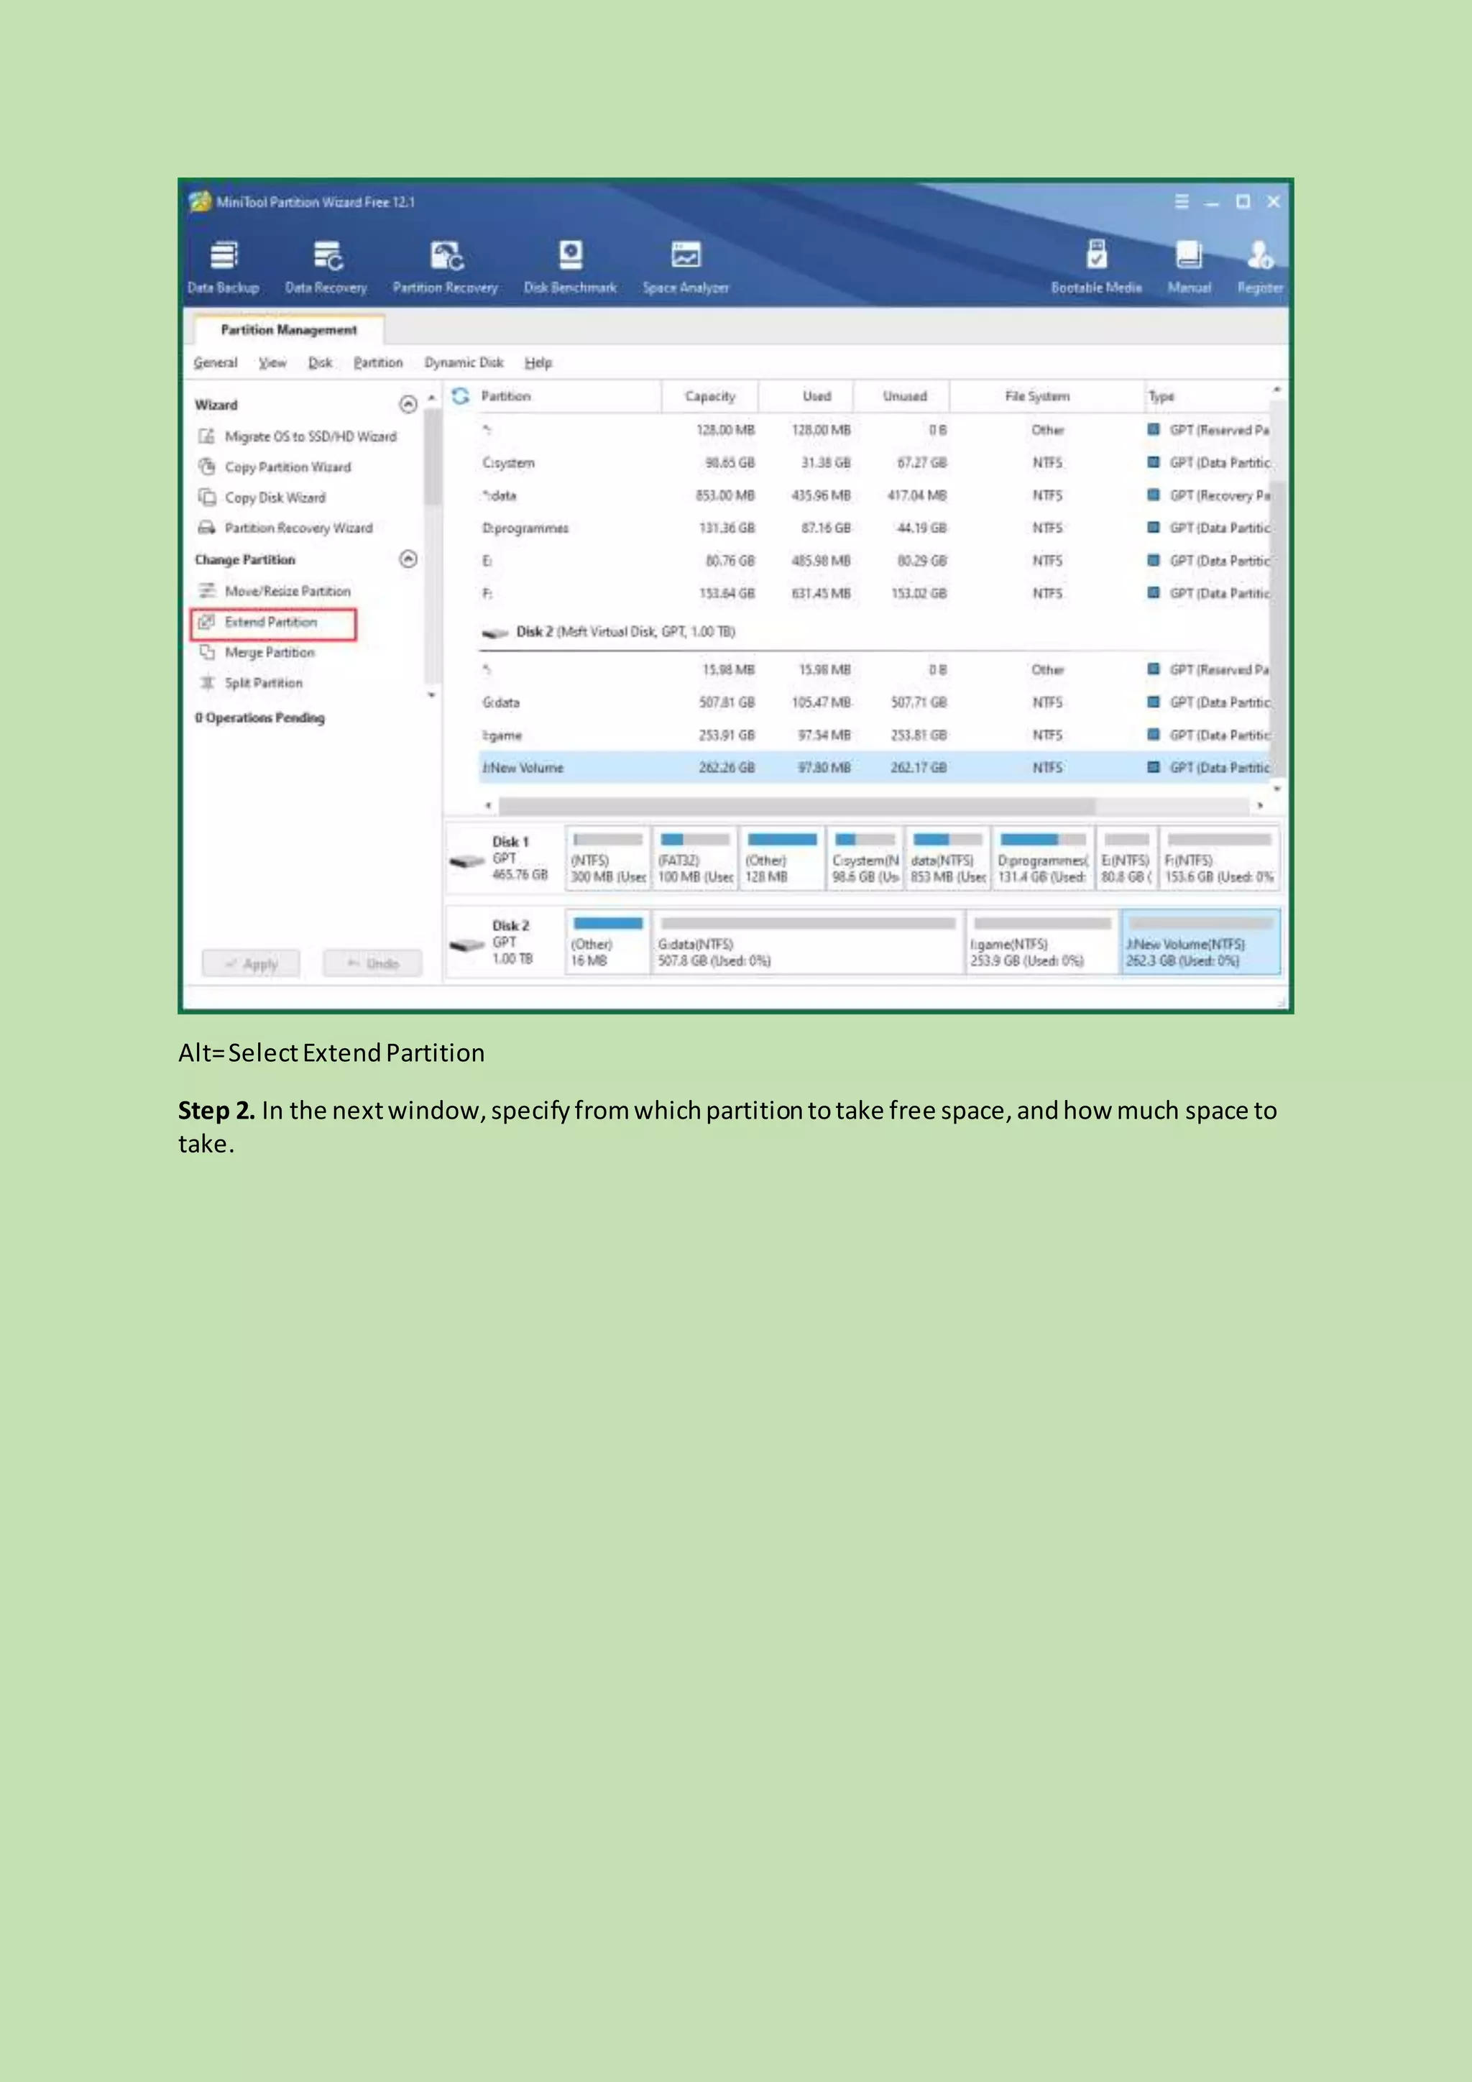The image size is (1472, 2082).
Task: Click the Partition Recovery Wizard icon
Action: 207,528
